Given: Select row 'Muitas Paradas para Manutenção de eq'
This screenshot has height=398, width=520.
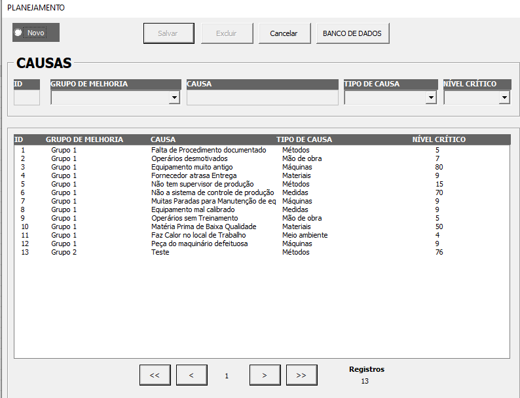Looking at the screenshot, I should pos(262,201).
